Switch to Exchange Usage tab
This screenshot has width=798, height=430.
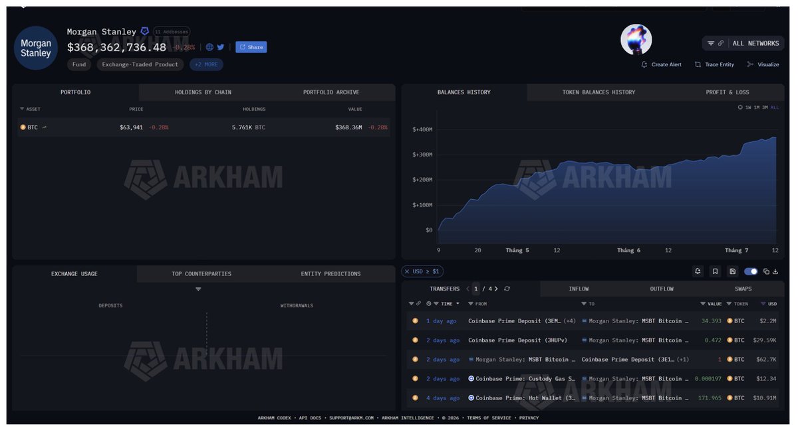pyautogui.click(x=74, y=273)
